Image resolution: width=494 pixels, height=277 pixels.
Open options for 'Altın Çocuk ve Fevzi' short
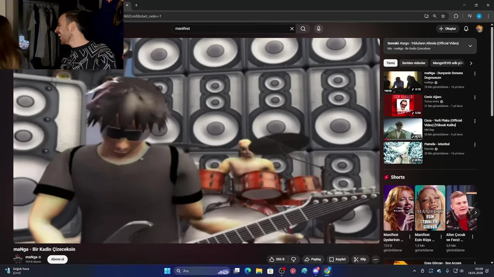pyautogui.click(x=472, y=237)
